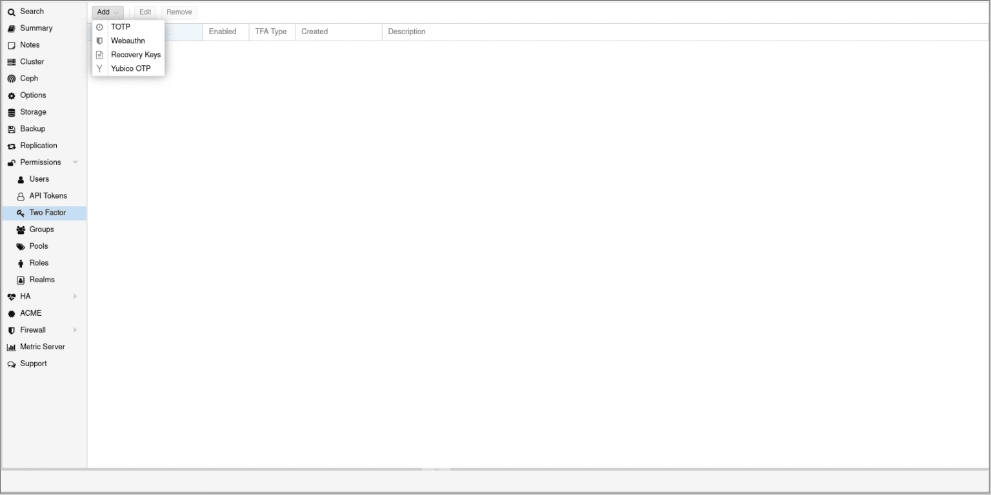Sort by the TFA Type column header

tap(272, 32)
